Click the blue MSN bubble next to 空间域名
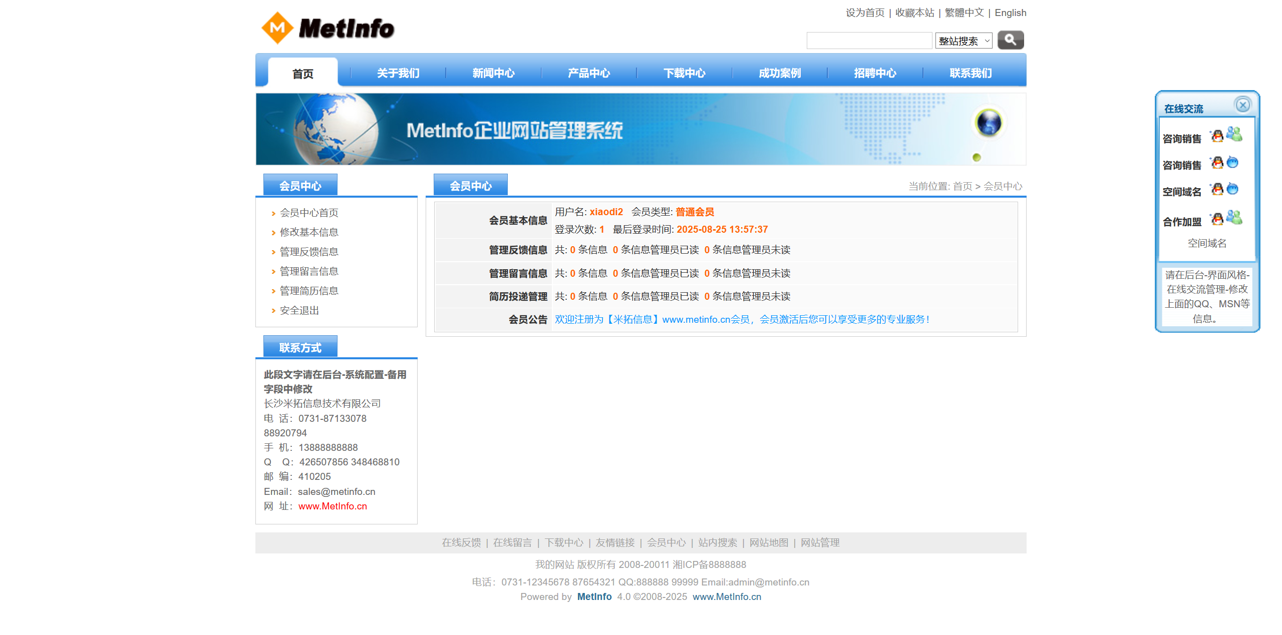 click(x=1232, y=189)
